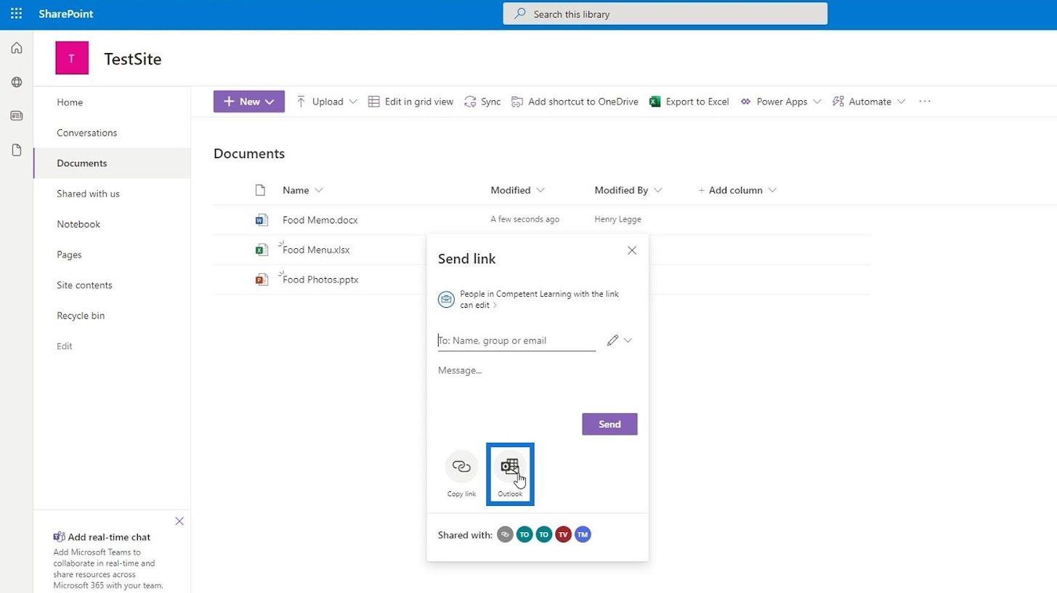Close the Send link dialog
Image resolution: width=1057 pixels, height=593 pixels.
pyautogui.click(x=632, y=250)
